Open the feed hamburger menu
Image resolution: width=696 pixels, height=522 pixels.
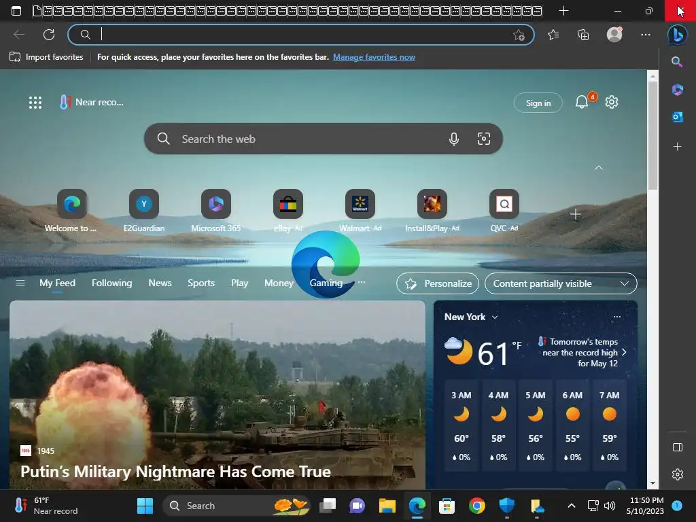pos(20,283)
